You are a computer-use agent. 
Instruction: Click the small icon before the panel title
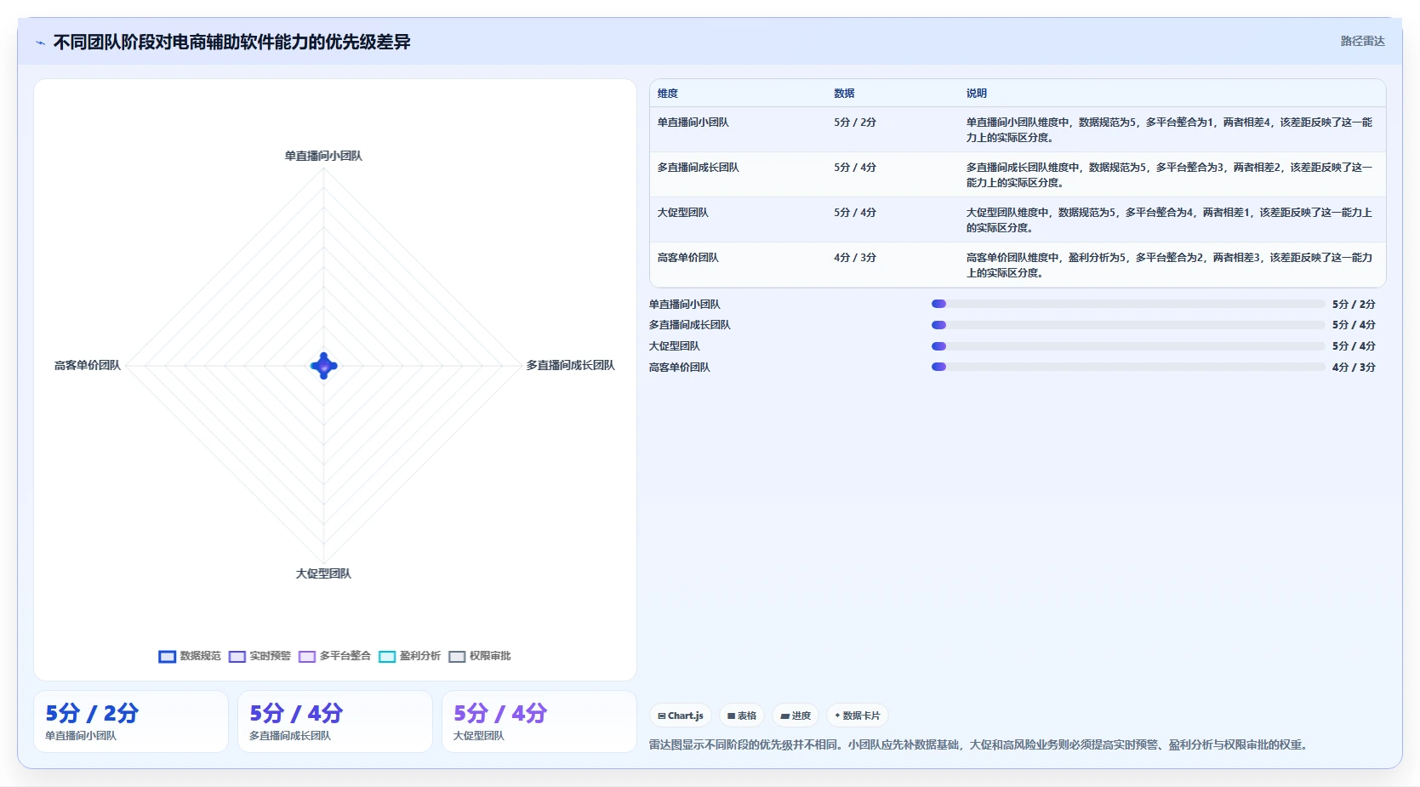coord(40,43)
